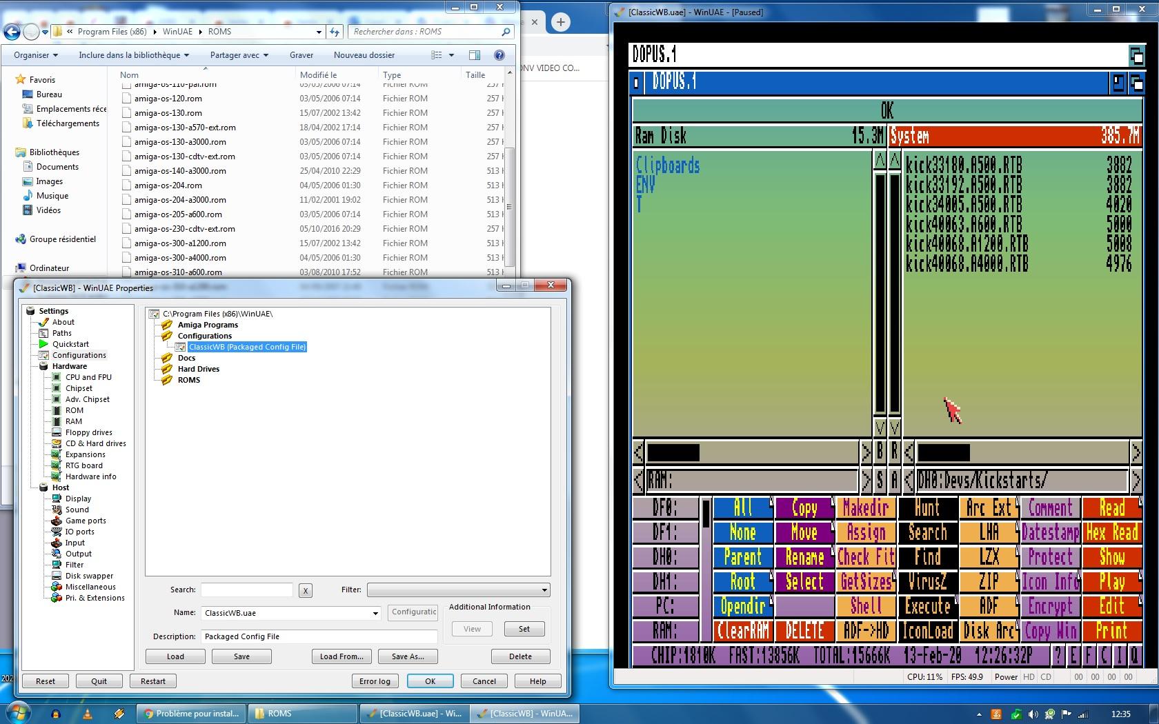Image resolution: width=1159 pixels, height=724 pixels.
Task: Open the Filter dropdown list
Action: (459, 590)
